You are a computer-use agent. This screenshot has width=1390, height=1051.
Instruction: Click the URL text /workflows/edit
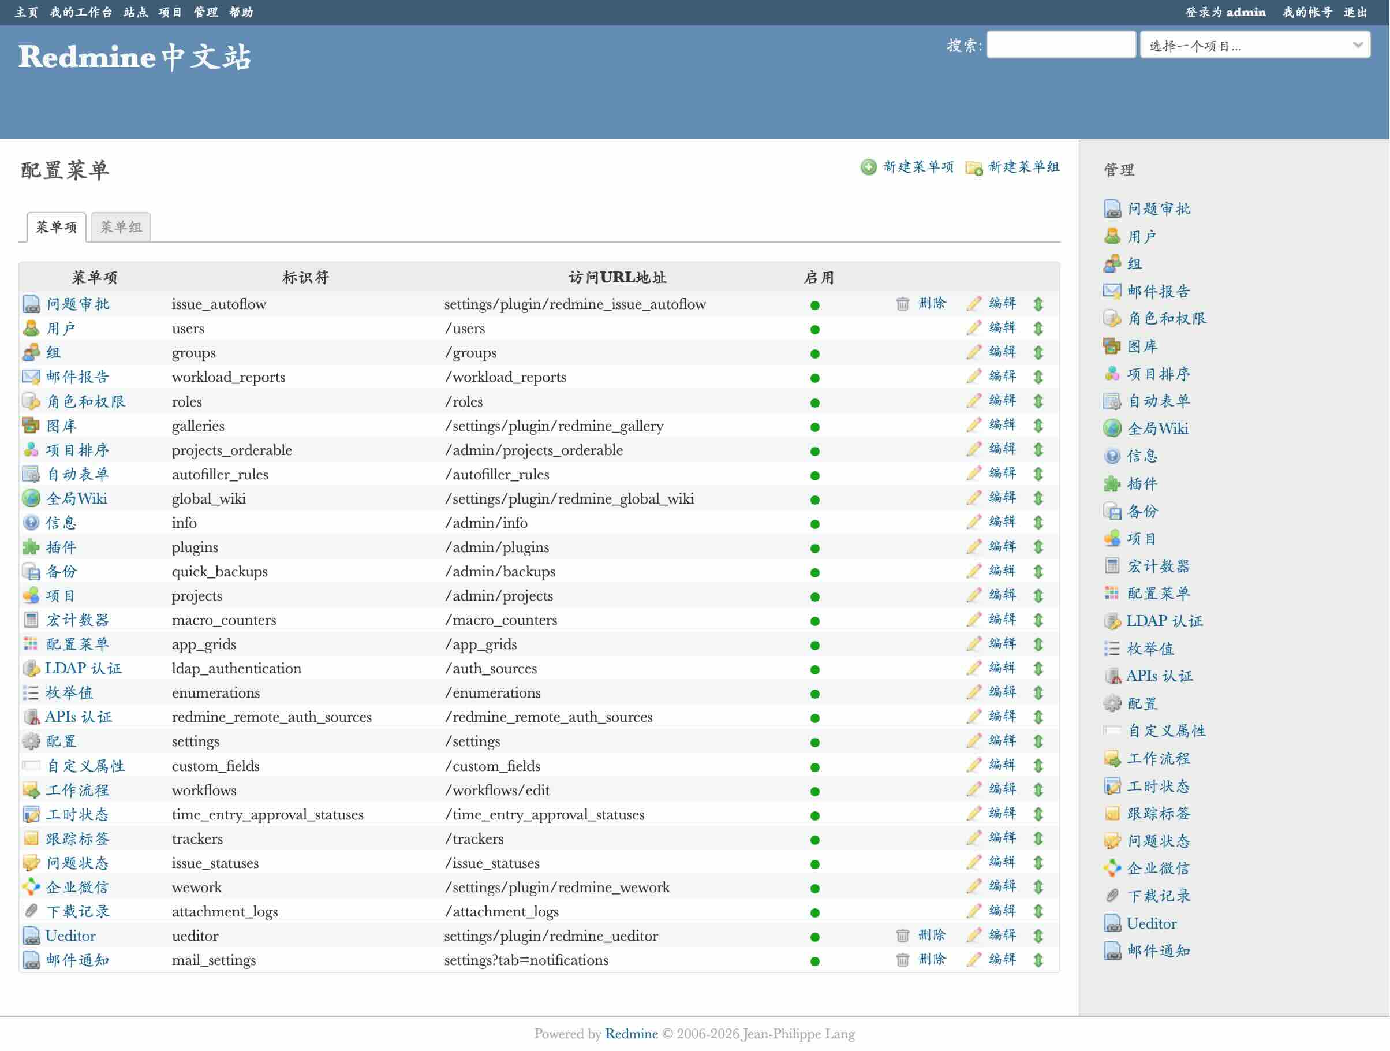(497, 790)
